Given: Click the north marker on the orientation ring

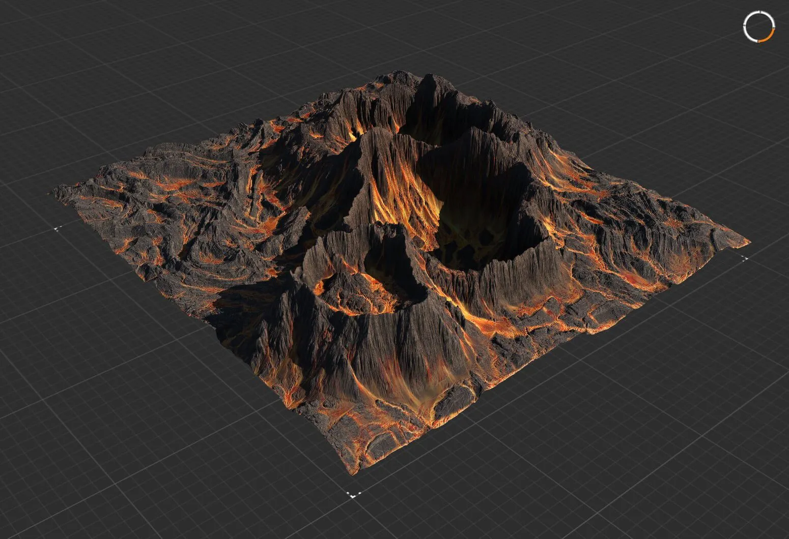Looking at the screenshot, I should (759, 11).
